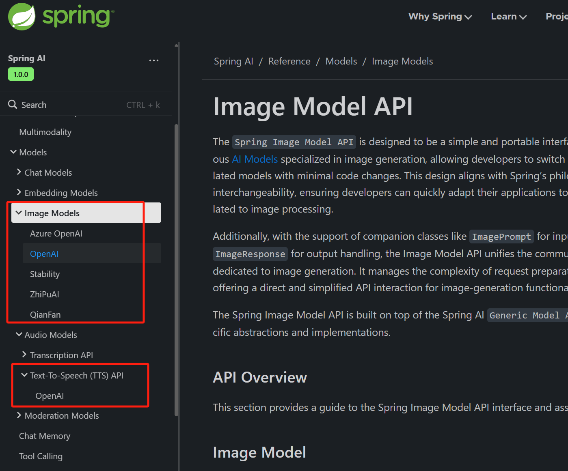The width and height of the screenshot is (568, 471).
Task: Open OpenAI under Text-To-Speech API
Action: click(50, 396)
